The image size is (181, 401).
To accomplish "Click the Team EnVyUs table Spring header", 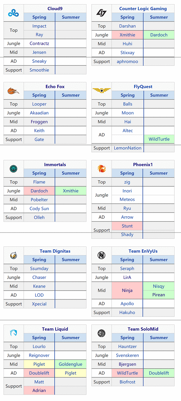I will (127, 259).
